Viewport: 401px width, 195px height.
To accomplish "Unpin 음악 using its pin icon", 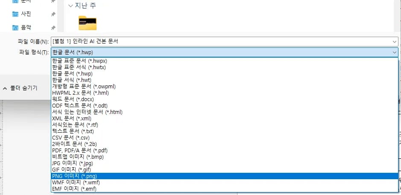I will tap(53, 28).
